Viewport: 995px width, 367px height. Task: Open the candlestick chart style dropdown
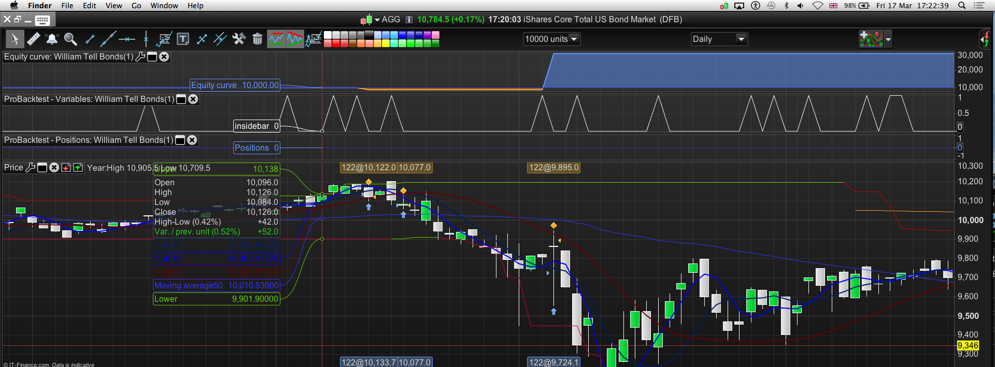[x=369, y=20]
